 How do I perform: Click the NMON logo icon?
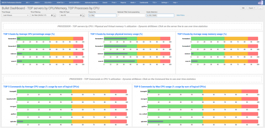[260, 2]
